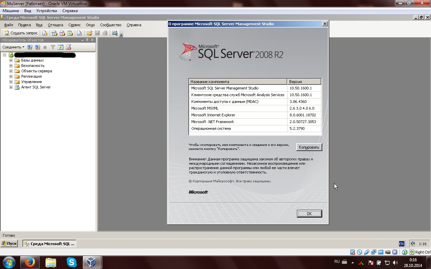
Task: Select the "Операционная система" component row
Action: tap(255, 128)
